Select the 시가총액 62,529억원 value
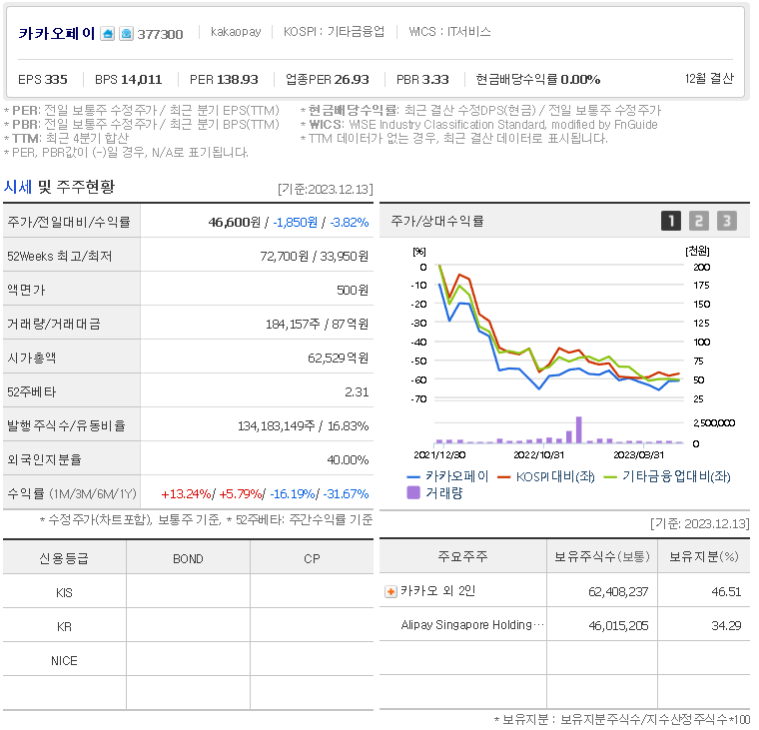Screen dimensions: 759x730 339,358
